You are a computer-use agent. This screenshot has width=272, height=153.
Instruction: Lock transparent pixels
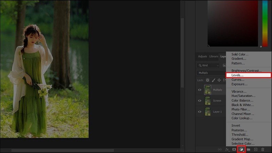click(x=207, y=80)
